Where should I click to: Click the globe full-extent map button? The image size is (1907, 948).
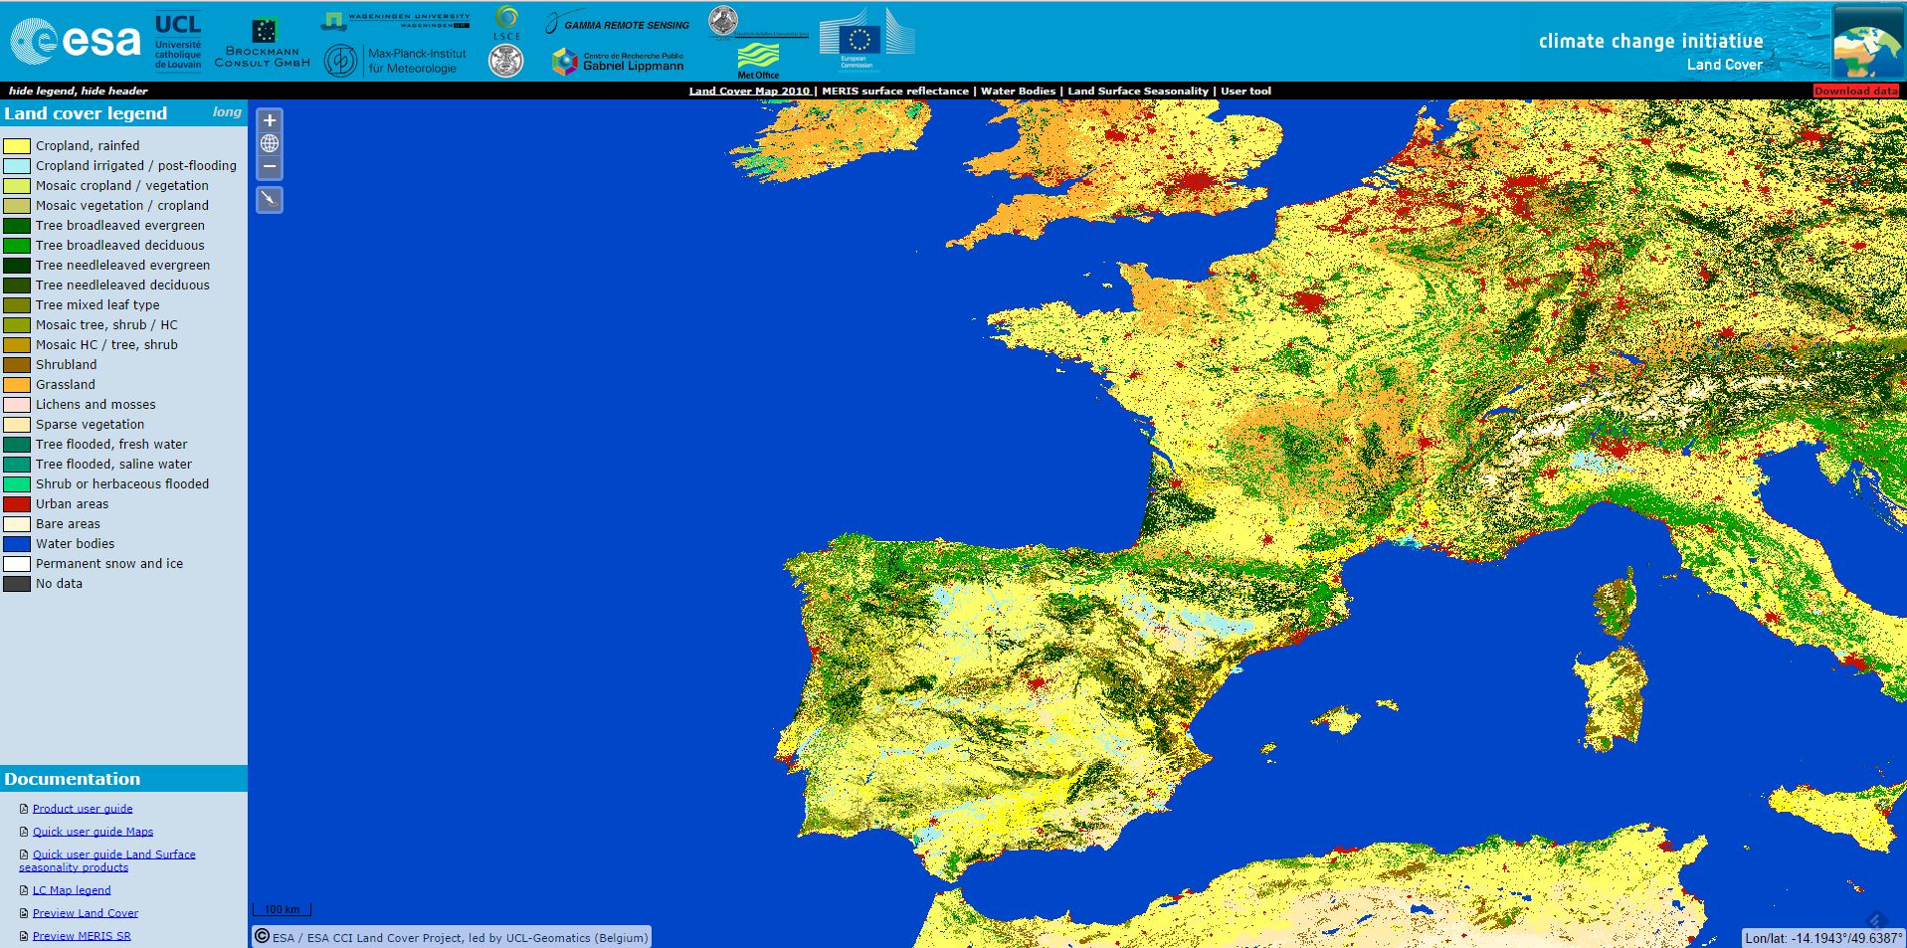pyautogui.click(x=270, y=143)
